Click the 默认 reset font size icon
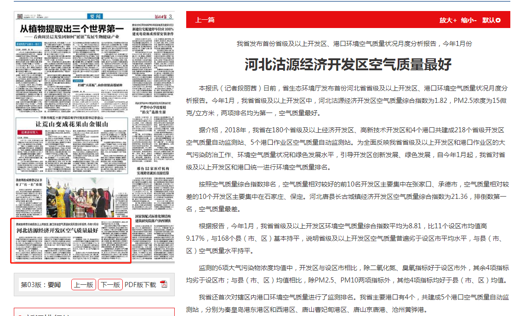The width and height of the screenshot is (514, 316). tap(498, 20)
